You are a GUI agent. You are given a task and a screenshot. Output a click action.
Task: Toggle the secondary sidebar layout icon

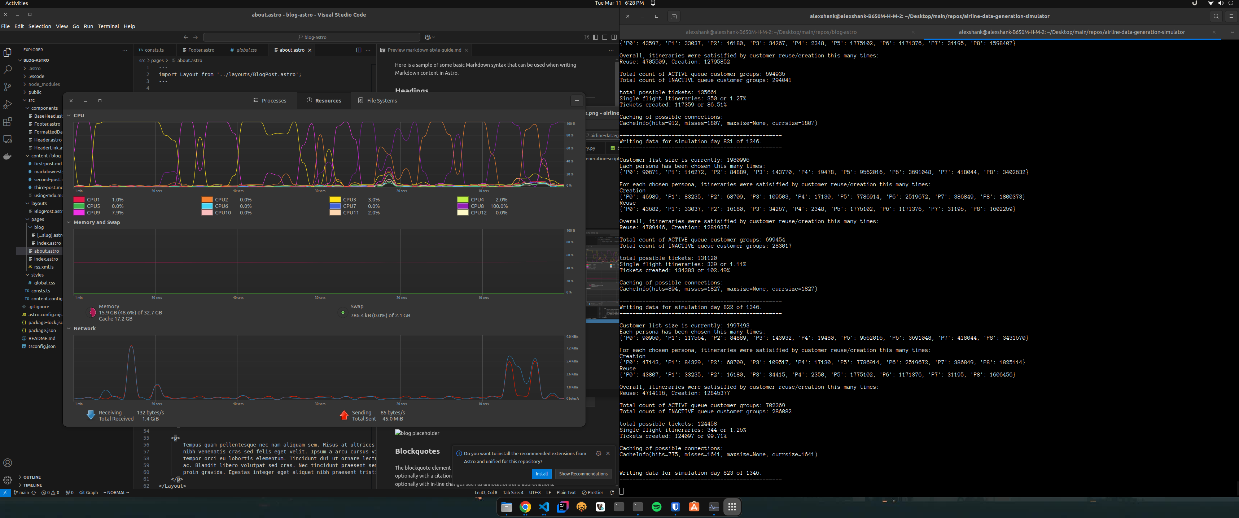pyautogui.click(x=614, y=37)
